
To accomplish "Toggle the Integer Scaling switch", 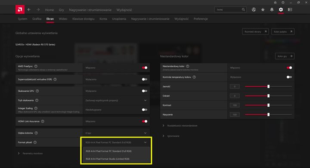I will tap(145, 109).
